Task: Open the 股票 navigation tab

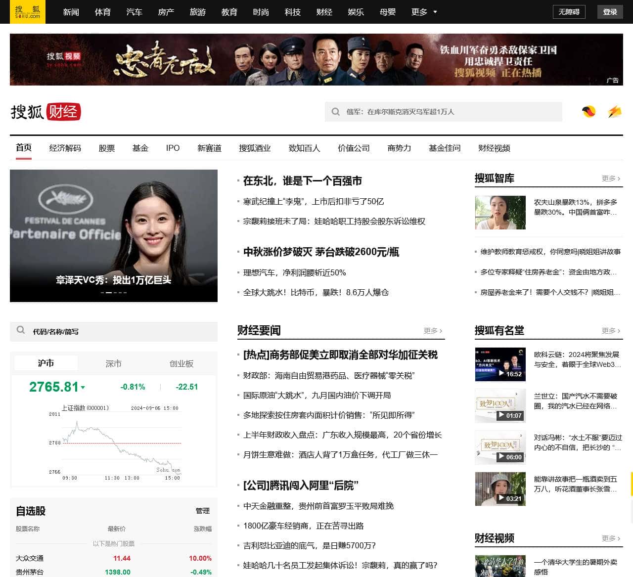Action: coord(106,148)
